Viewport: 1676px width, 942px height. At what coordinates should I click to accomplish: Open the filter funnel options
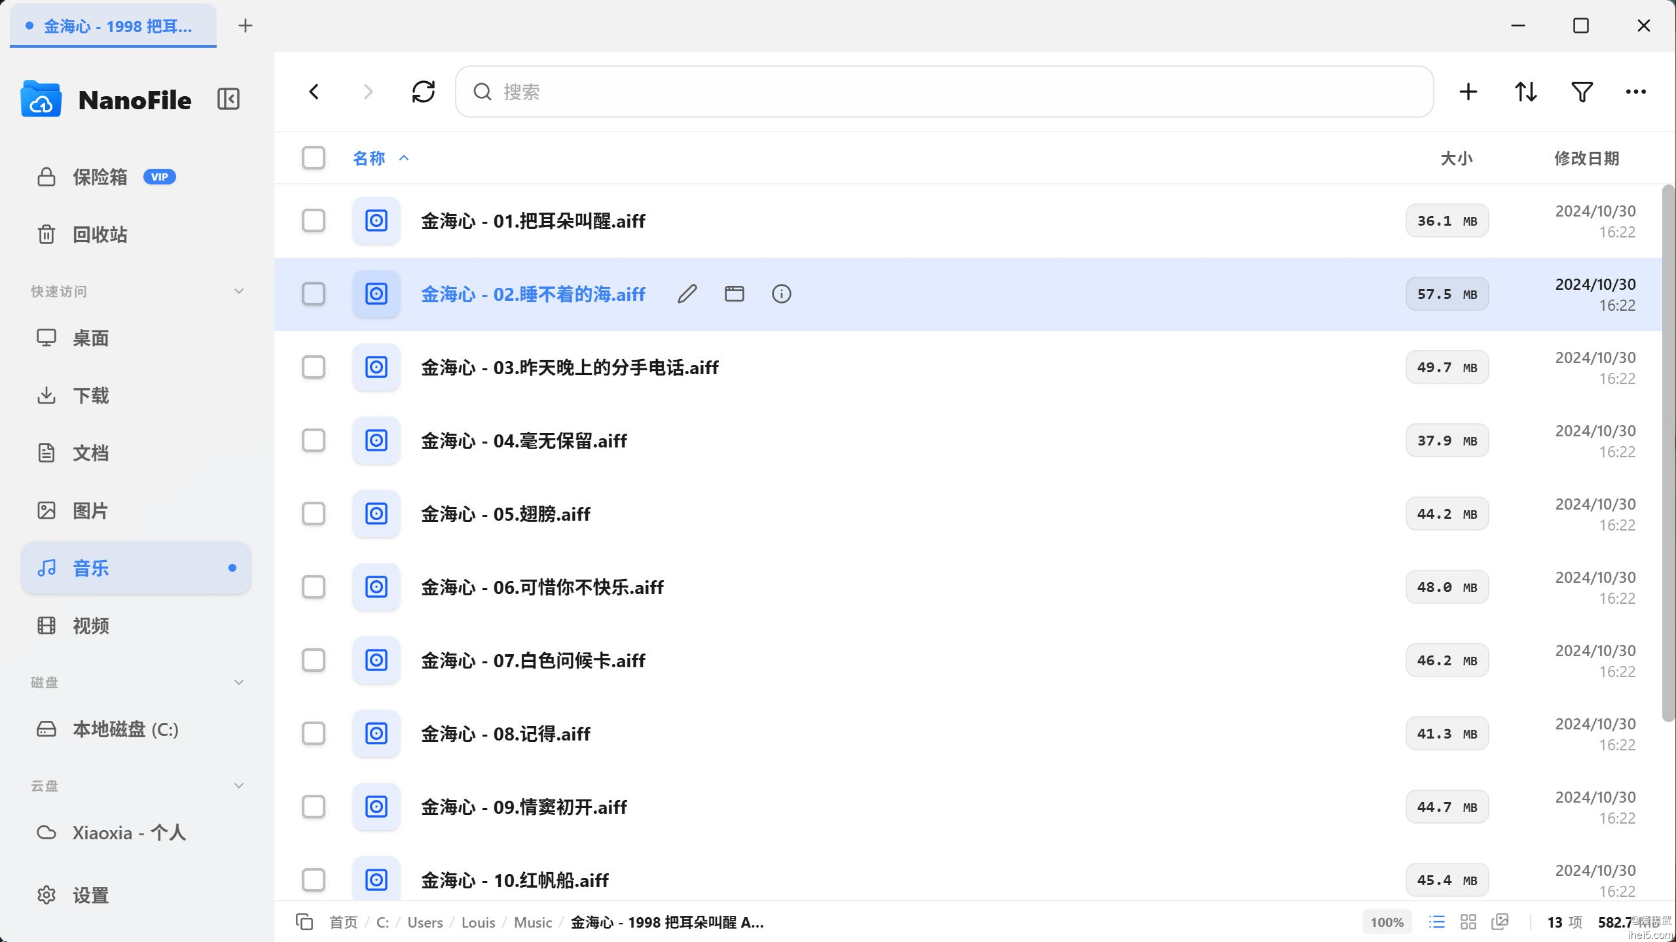click(1582, 92)
